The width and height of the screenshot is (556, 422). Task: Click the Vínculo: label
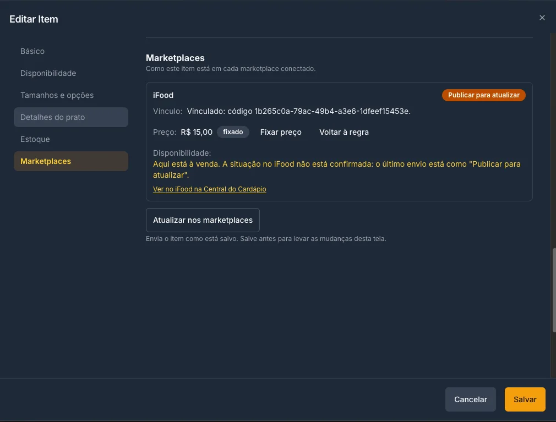[x=167, y=111]
